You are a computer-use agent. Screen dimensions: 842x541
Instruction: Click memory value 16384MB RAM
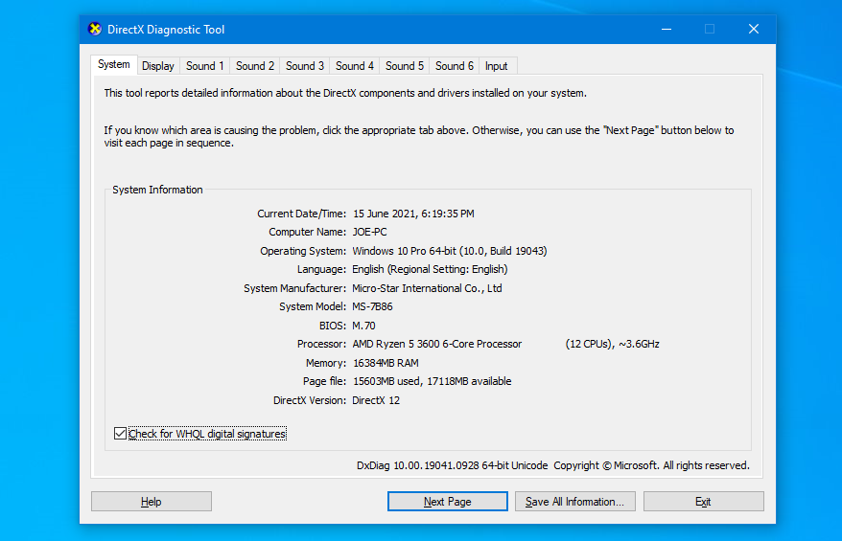tap(386, 363)
